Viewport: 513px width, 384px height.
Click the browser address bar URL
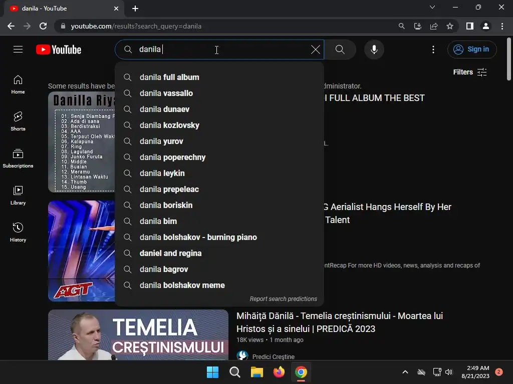point(136,26)
